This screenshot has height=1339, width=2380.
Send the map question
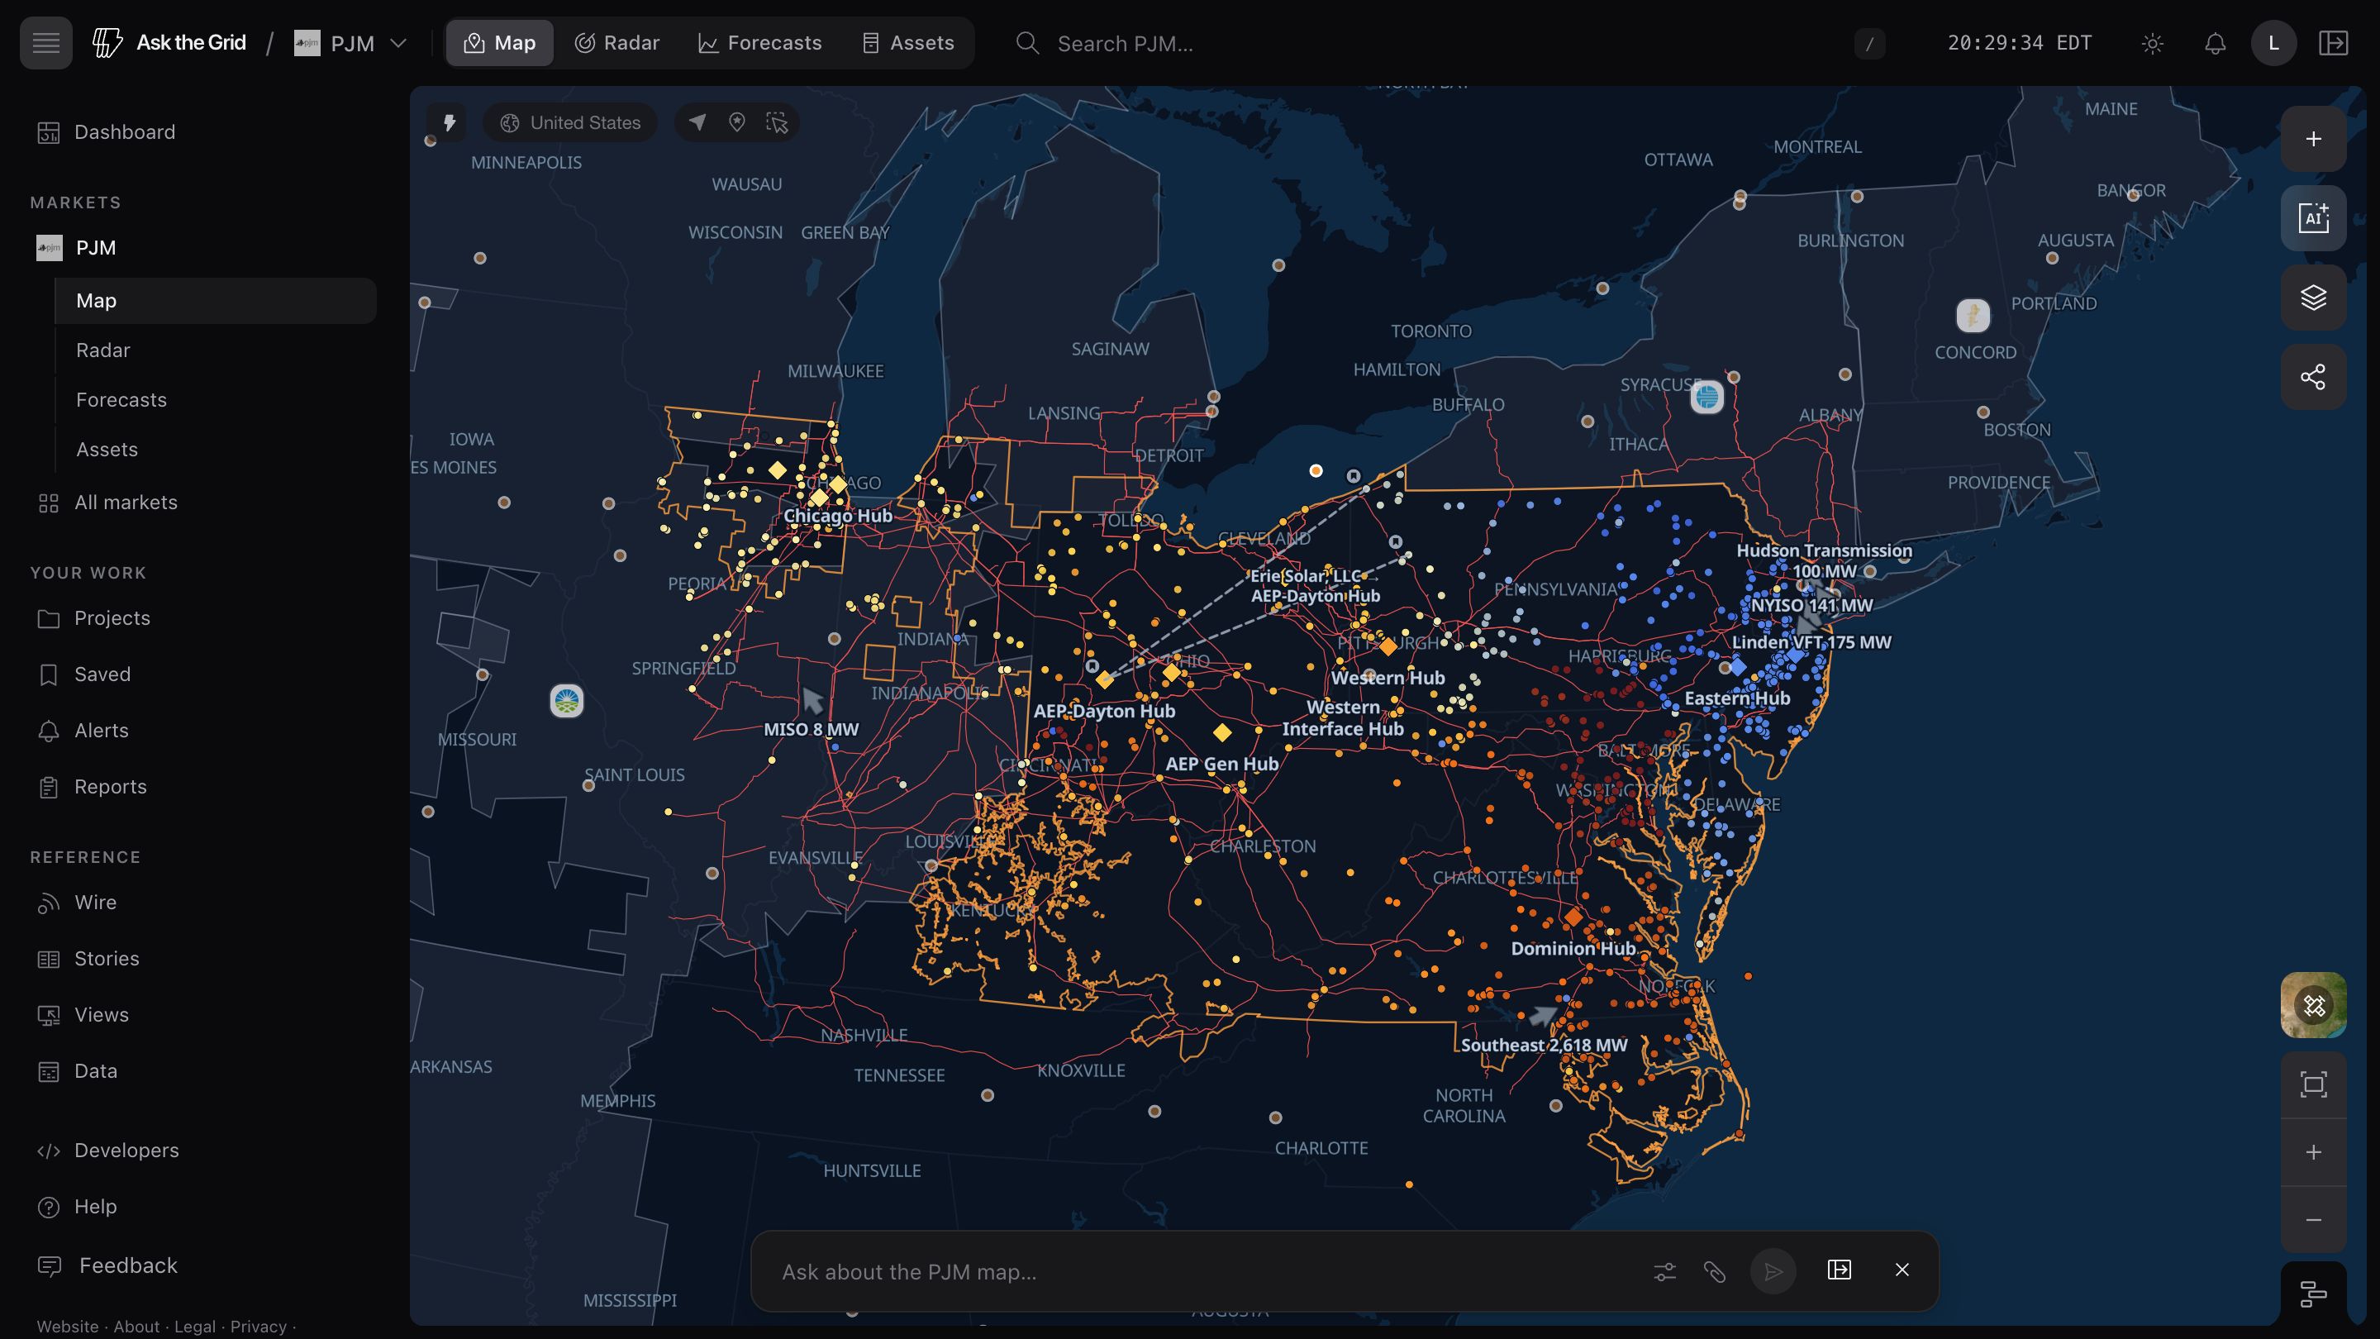(x=1773, y=1271)
